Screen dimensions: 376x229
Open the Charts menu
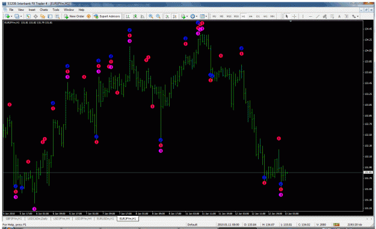[44, 10]
